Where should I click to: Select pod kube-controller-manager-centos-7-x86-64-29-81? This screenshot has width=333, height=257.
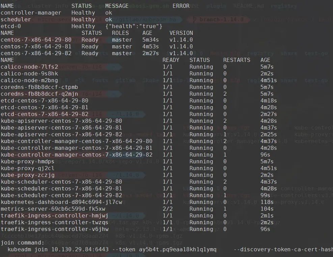click(x=77, y=148)
